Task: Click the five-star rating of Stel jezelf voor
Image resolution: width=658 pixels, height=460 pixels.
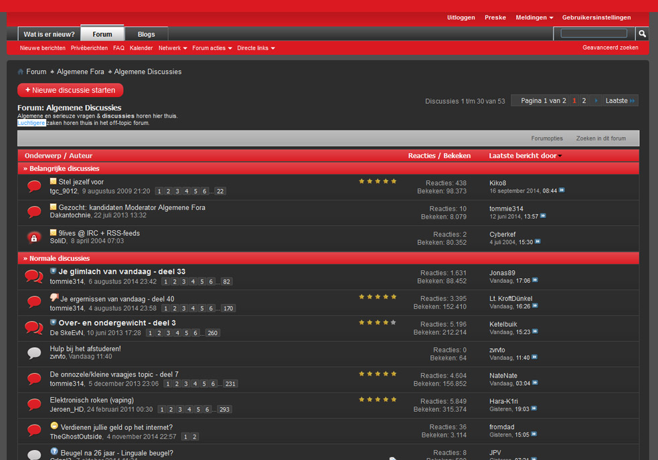Action: (x=378, y=181)
